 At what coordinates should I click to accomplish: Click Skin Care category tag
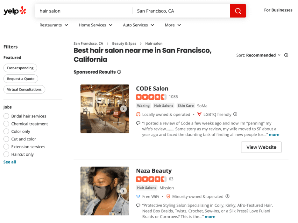(x=186, y=105)
